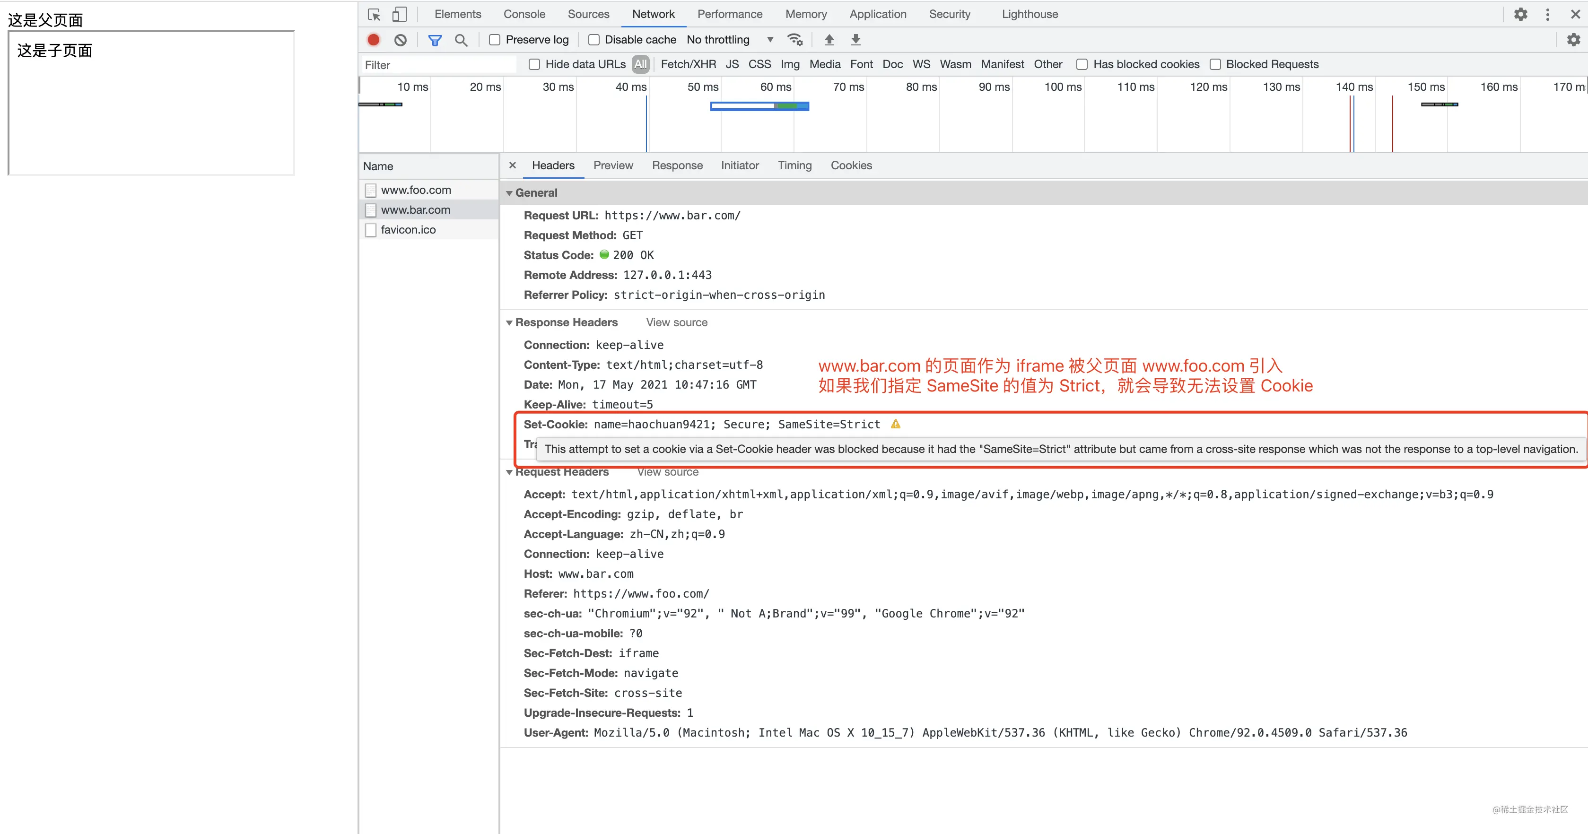
Task: Enable the Disable cache checkbox
Action: coord(593,40)
